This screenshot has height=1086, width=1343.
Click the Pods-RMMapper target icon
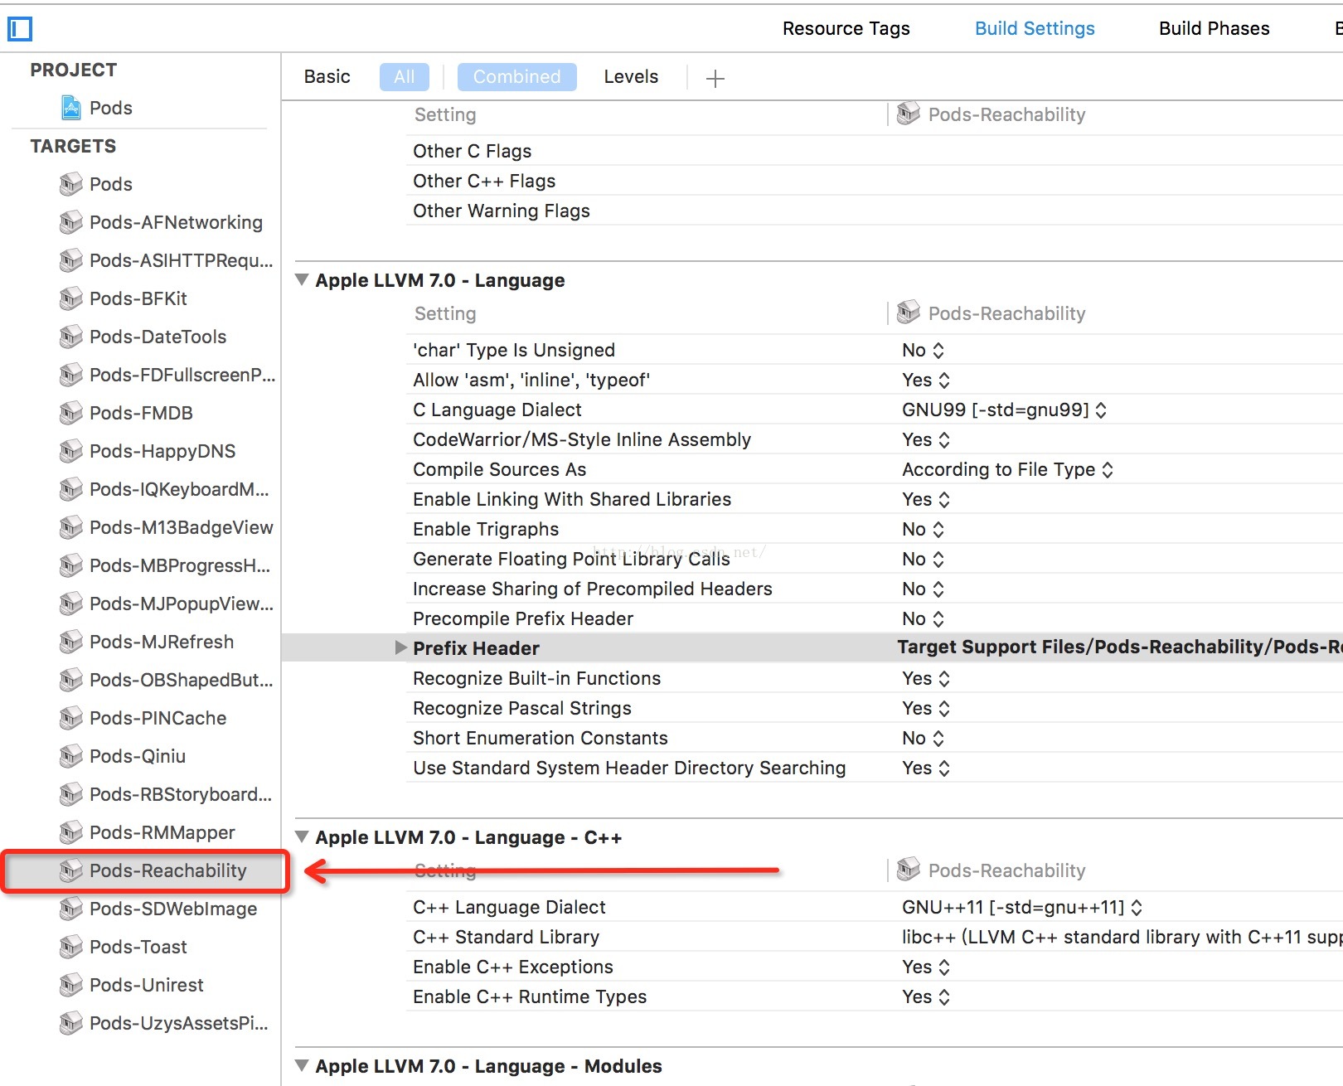tap(71, 832)
